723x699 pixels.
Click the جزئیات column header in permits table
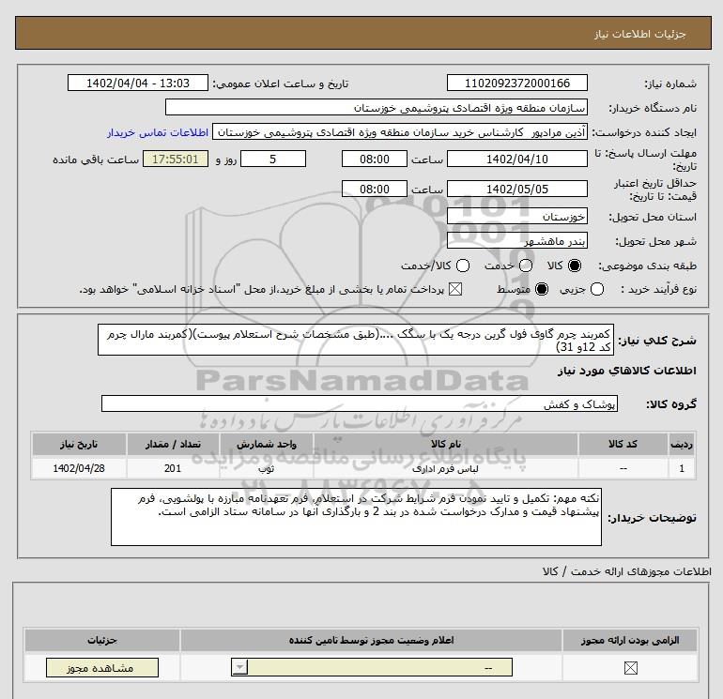[x=102, y=641]
